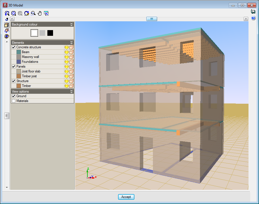Collapse the Elements panel chevron

point(71,43)
